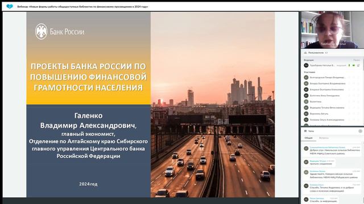Click the avatar beside Воронина Айгуль
This screenshot has height=204, width=364.
point(306,114)
